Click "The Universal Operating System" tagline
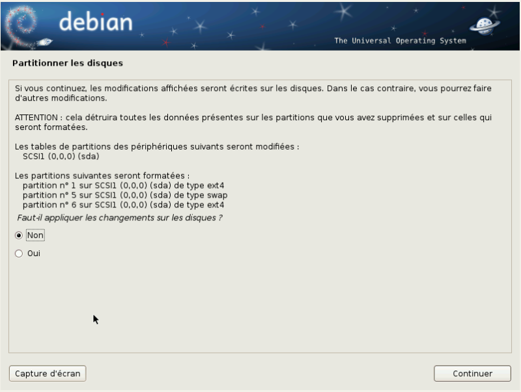The width and height of the screenshot is (521, 392). [400, 41]
